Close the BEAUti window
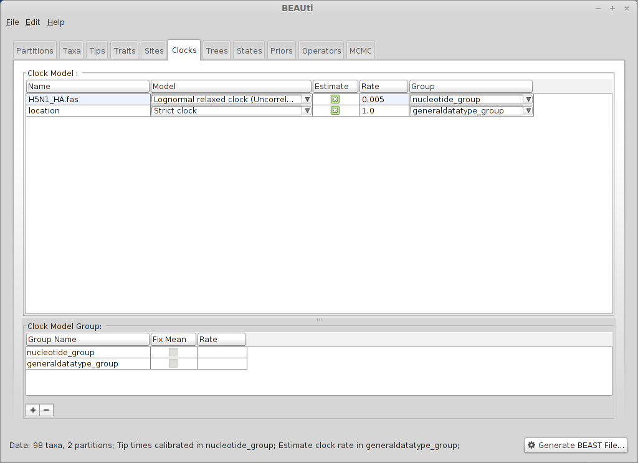638x463 pixels. 627,9
